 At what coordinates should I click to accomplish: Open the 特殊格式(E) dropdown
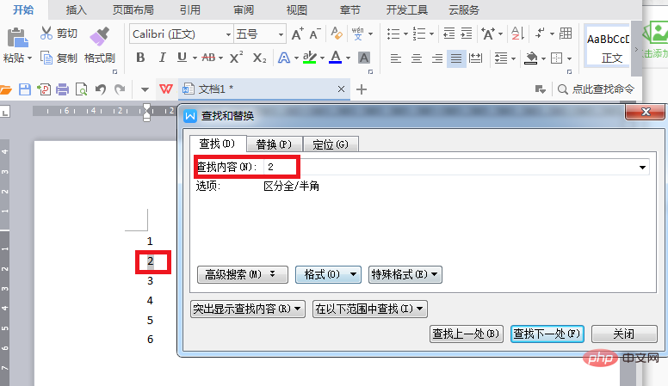coord(405,274)
